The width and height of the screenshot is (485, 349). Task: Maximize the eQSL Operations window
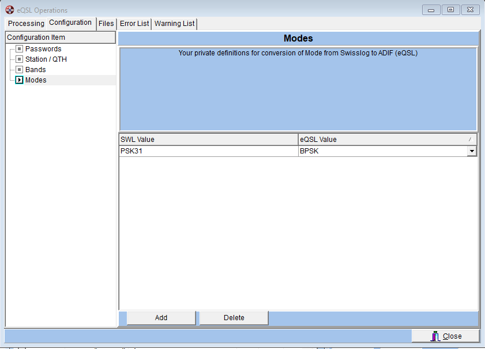(x=450, y=10)
